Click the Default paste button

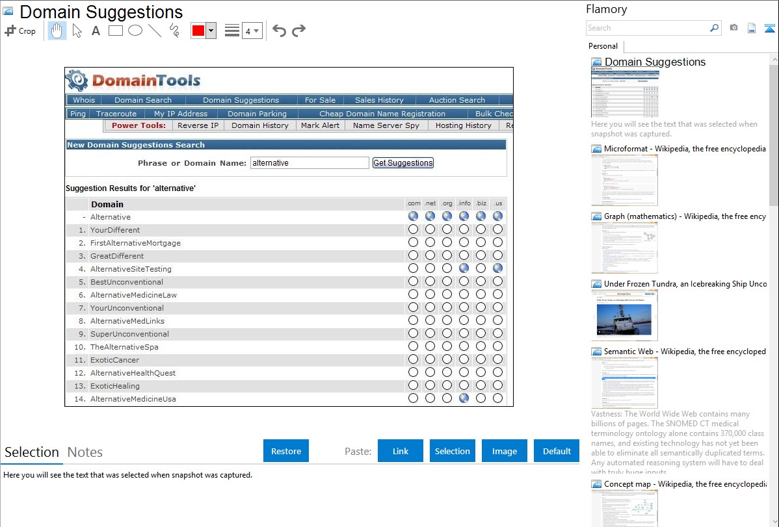point(557,451)
